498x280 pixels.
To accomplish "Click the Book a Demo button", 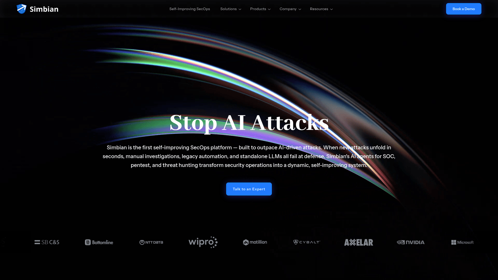I will pos(464,9).
